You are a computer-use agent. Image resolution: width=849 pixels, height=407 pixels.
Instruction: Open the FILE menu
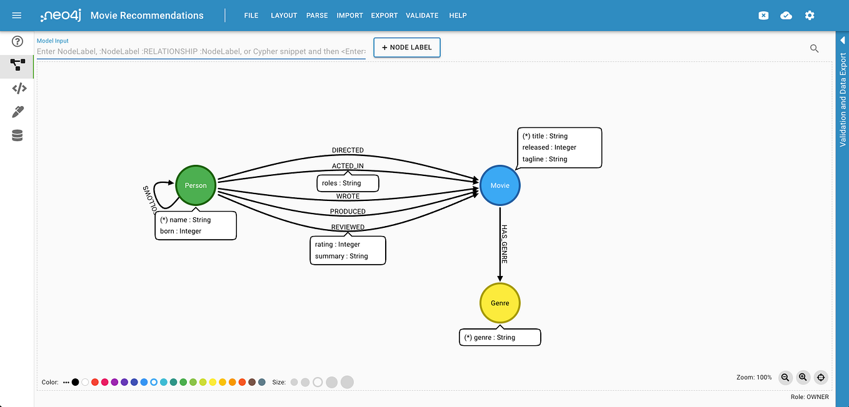251,15
